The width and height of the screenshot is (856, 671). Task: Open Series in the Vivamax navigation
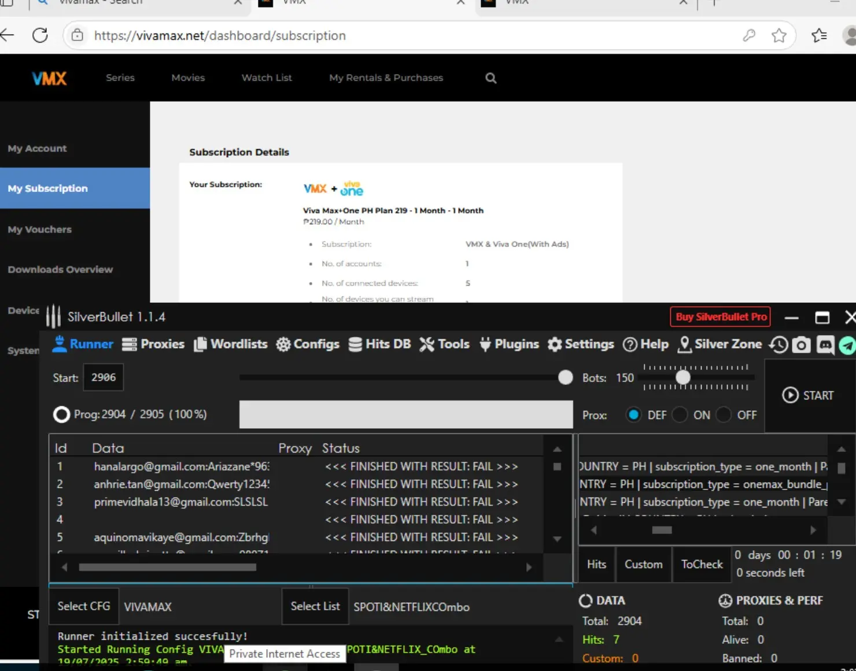tap(120, 77)
